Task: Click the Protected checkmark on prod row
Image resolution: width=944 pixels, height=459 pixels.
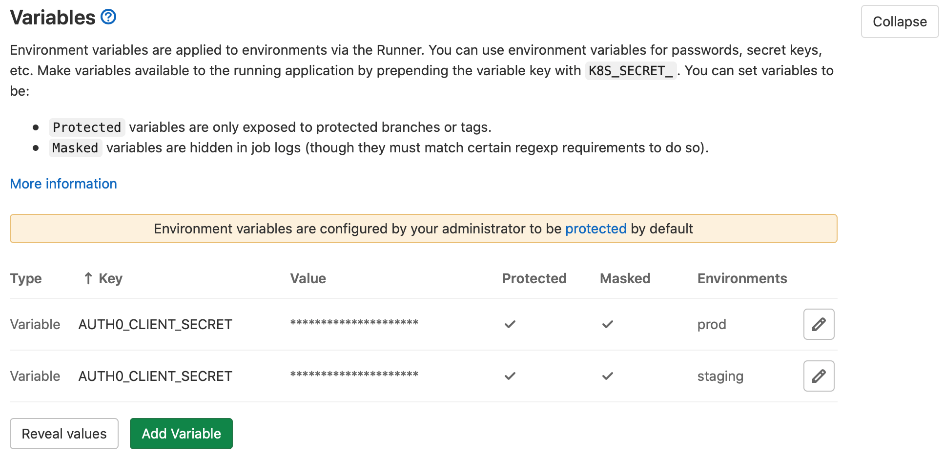Action: point(509,324)
